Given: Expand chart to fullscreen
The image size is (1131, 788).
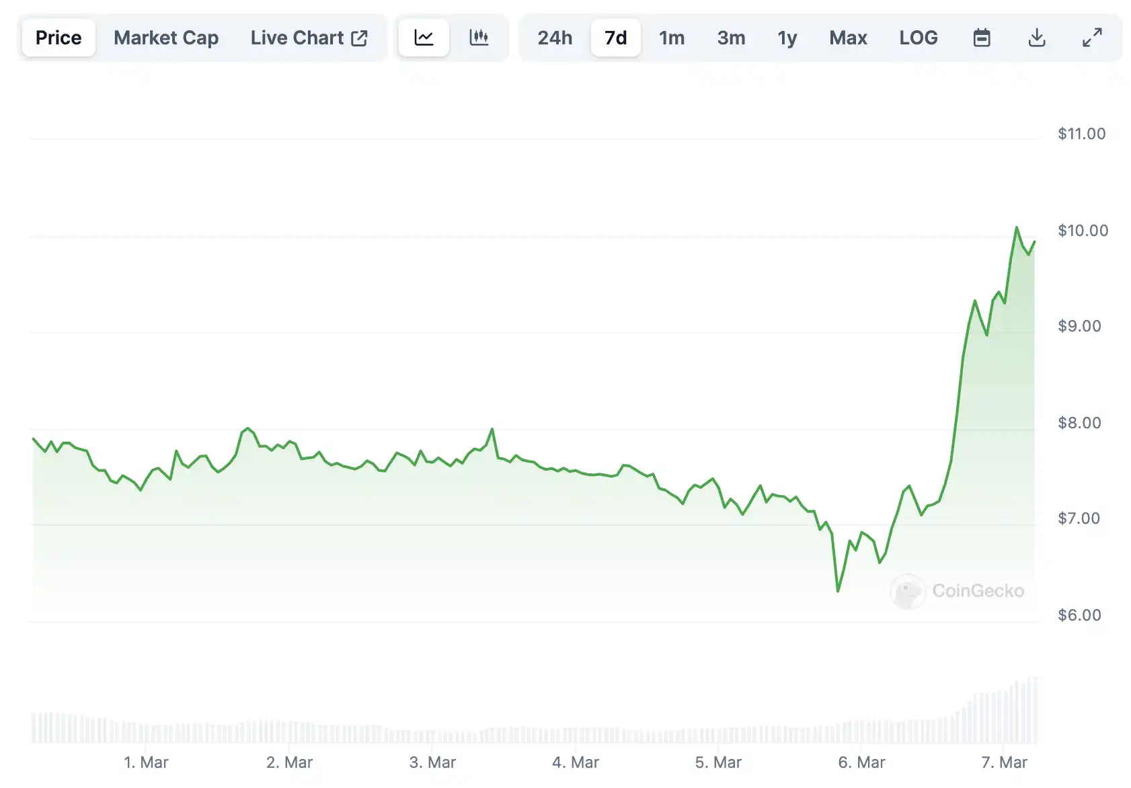Looking at the screenshot, I should [1092, 38].
